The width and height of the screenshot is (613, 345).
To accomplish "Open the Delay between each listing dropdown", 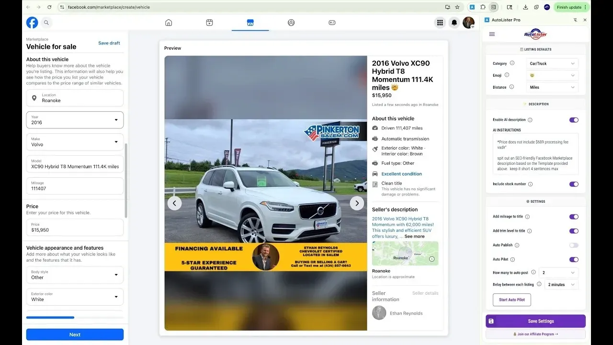I will point(560,284).
